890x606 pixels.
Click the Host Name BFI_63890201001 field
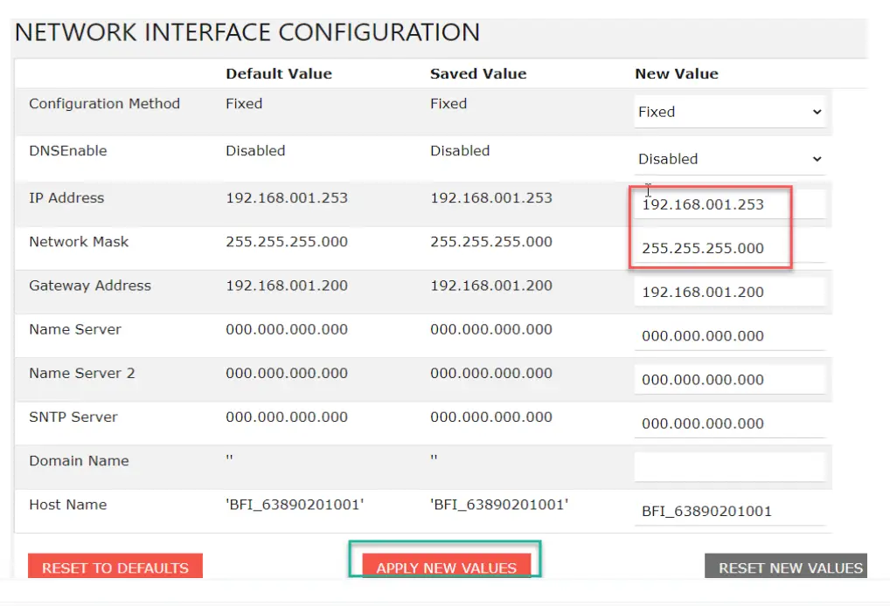click(x=729, y=510)
